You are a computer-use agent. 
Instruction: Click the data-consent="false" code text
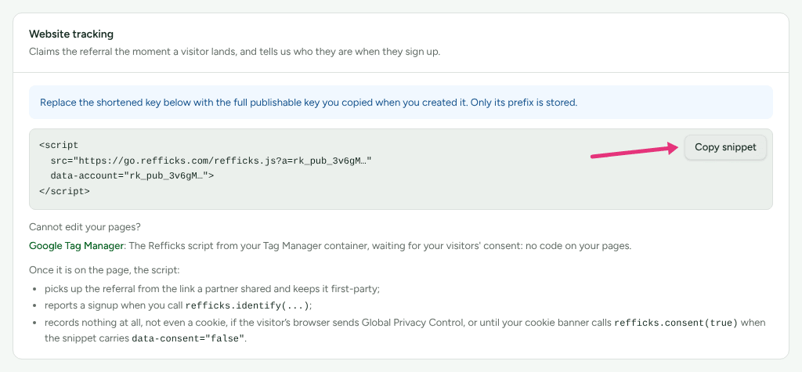tap(188, 339)
